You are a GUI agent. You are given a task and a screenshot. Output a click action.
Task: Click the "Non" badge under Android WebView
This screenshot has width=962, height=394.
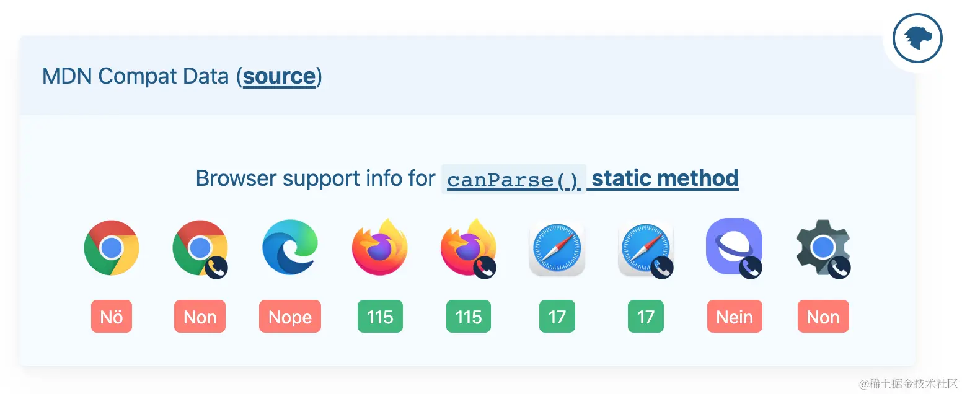tap(823, 317)
